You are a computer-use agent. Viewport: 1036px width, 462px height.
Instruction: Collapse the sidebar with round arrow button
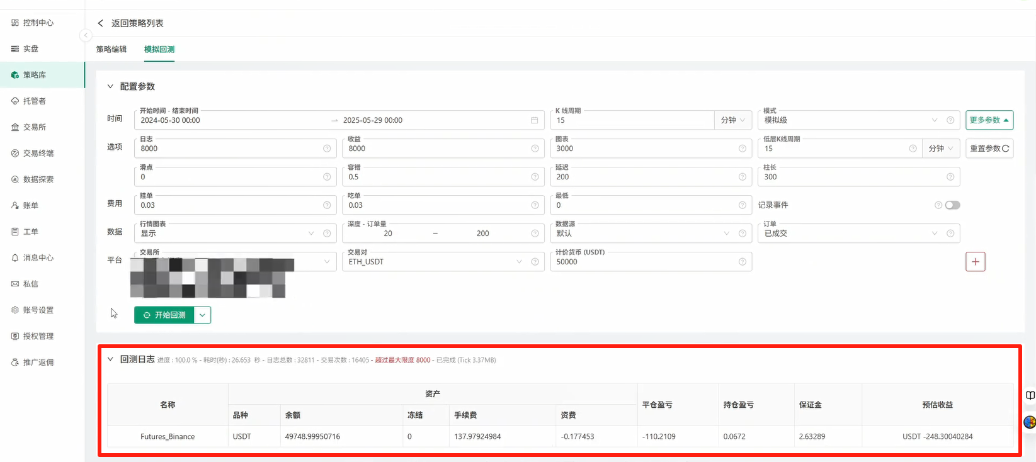point(86,35)
